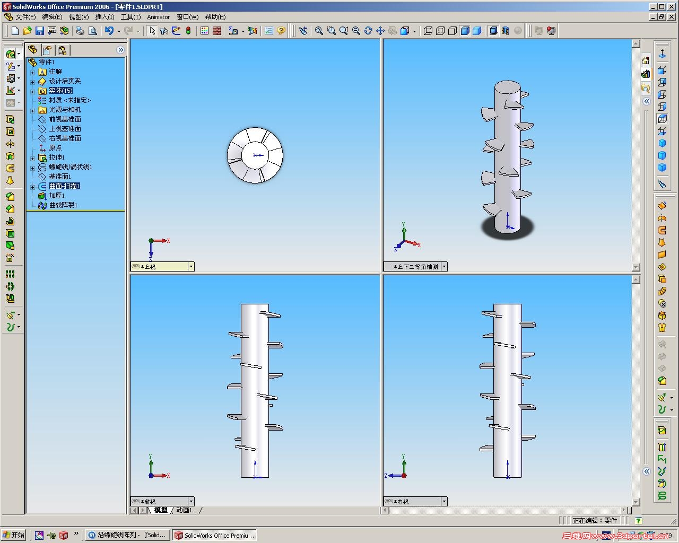Open the Animator menu
This screenshot has height=543, width=679.
[x=158, y=17]
